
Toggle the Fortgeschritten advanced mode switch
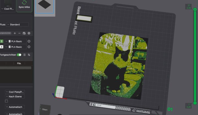[19, 55]
